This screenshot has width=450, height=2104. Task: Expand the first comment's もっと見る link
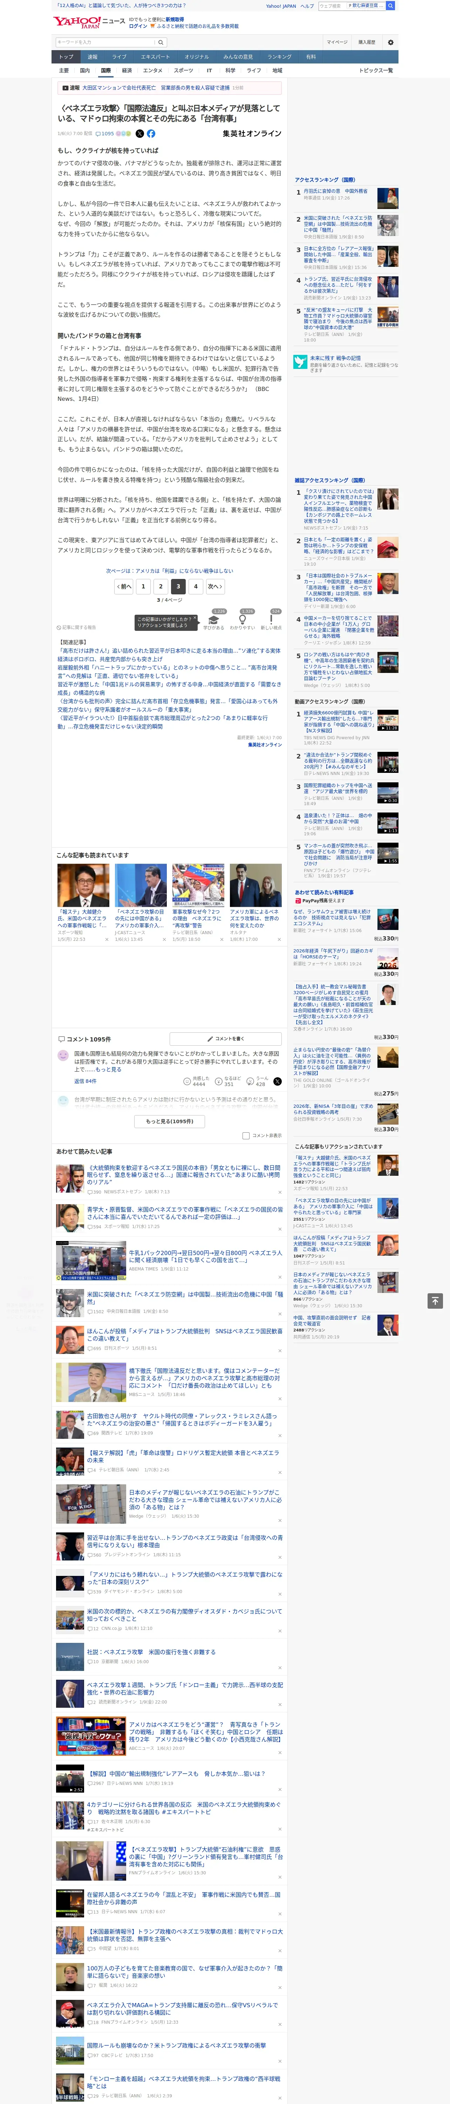(x=109, y=1069)
